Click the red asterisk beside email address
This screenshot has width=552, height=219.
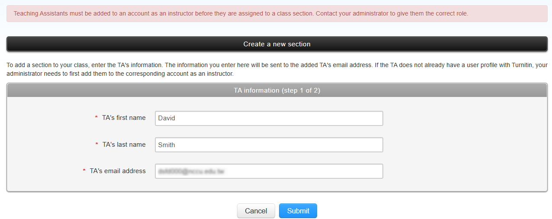pos(84,171)
